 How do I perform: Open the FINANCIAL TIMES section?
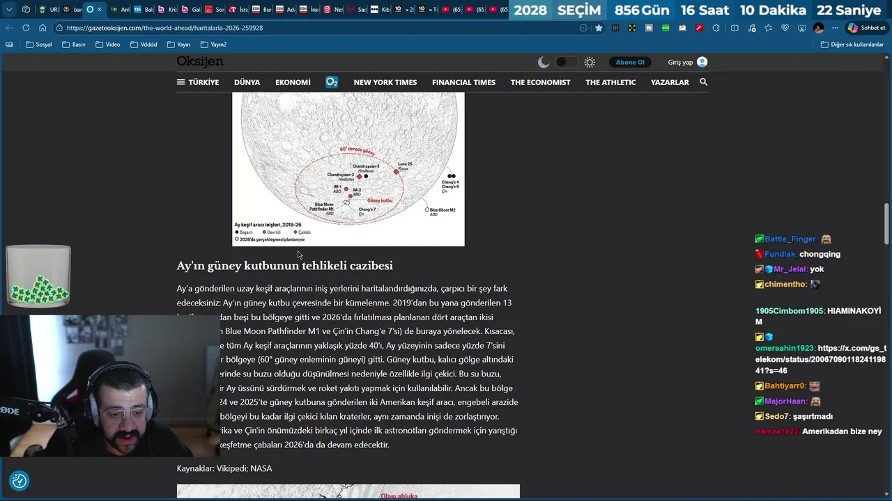pyautogui.click(x=463, y=82)
